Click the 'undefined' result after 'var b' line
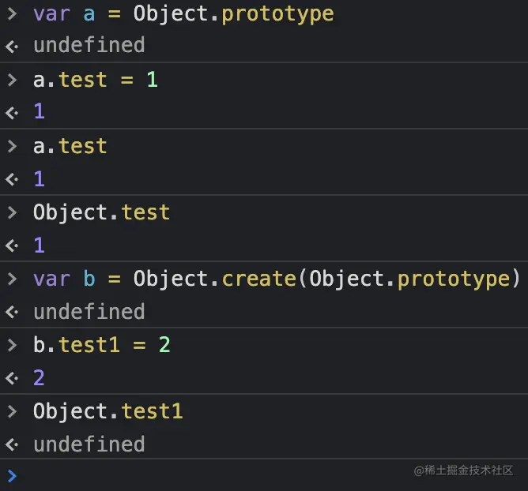 (x=89, y=312)
